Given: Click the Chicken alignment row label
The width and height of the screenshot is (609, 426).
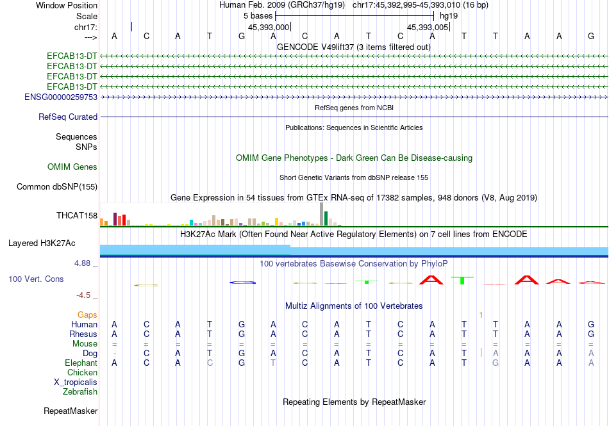Looking at the screenshot, I should tap(82, 372).
